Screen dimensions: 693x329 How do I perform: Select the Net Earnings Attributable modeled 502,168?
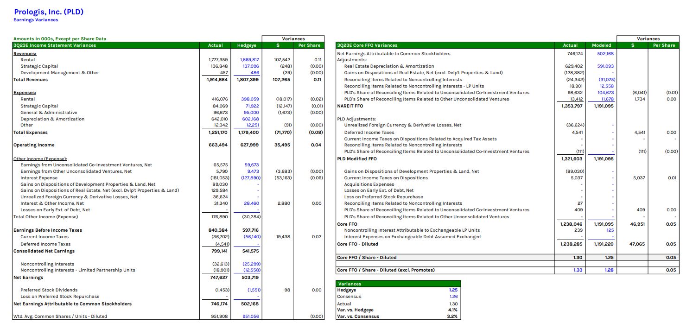pos(605,54)
